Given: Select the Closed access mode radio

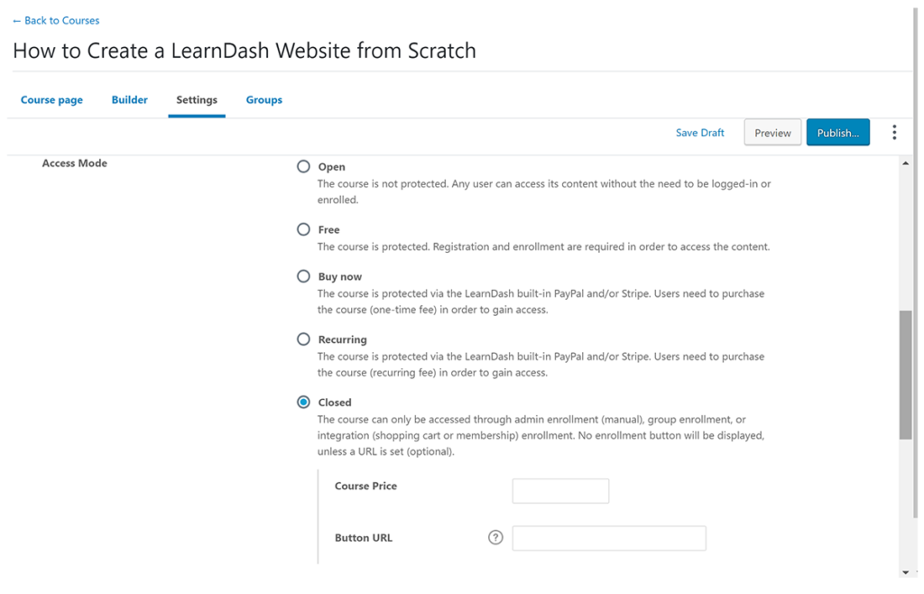Looking at the screenshot, I should click(304, 403).
